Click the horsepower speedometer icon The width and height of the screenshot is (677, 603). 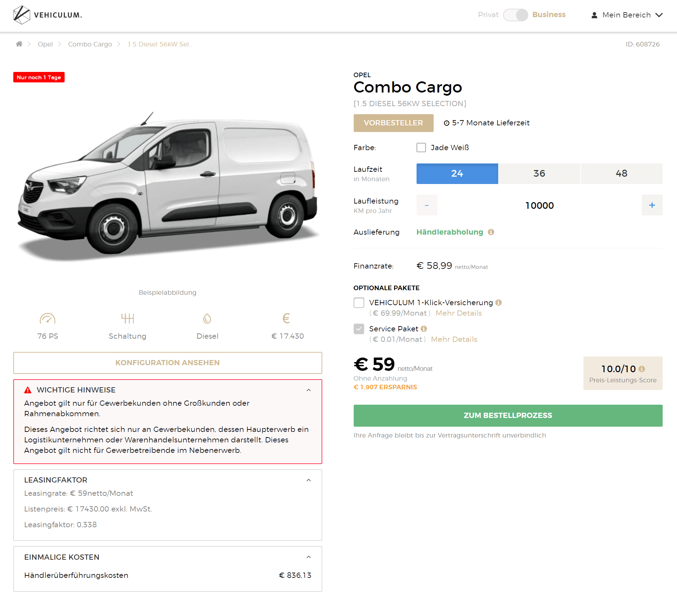pos(47,318)
